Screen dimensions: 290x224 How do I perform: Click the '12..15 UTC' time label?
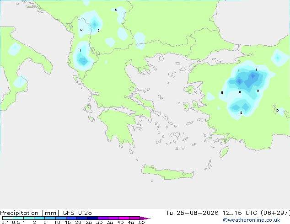pos(240,213)
